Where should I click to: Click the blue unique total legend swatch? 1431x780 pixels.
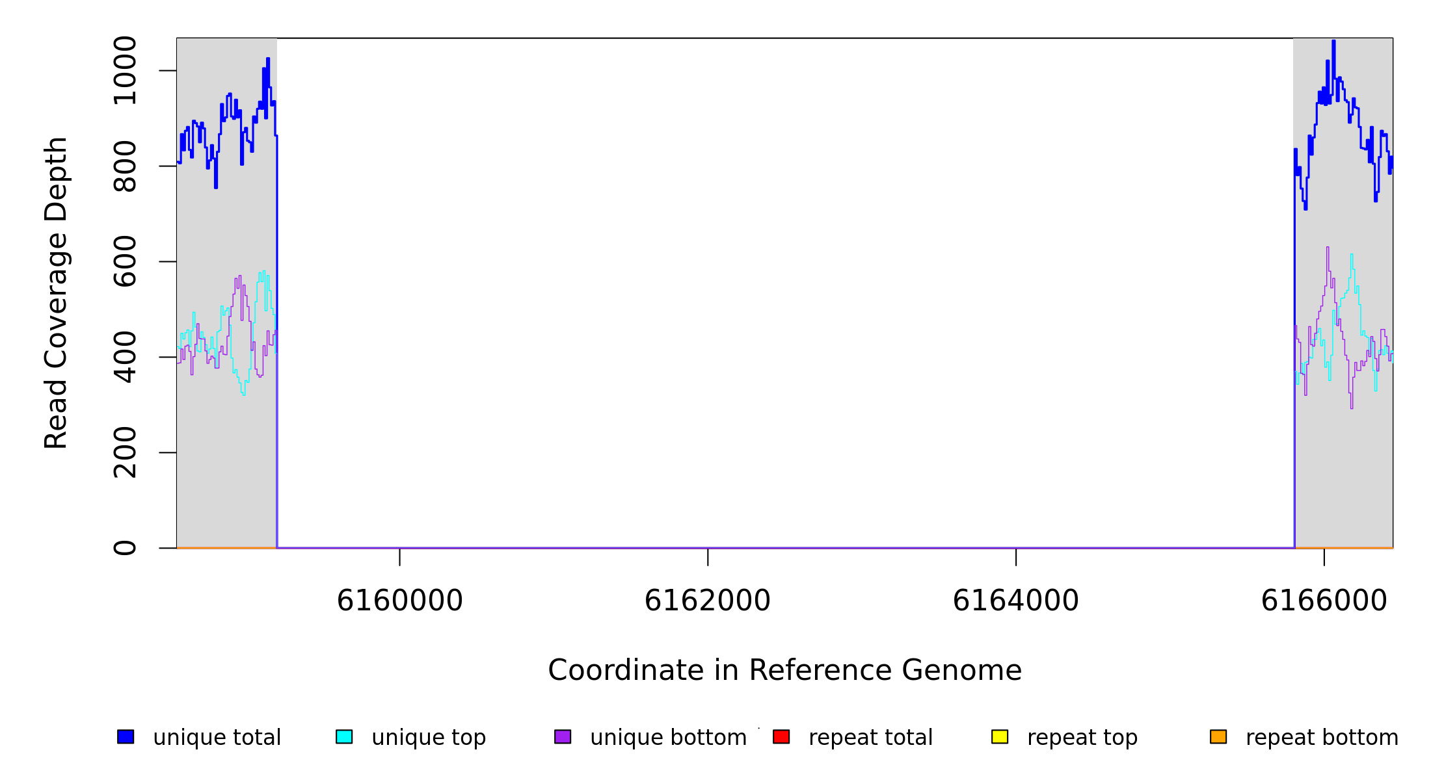tap(126, 736)
